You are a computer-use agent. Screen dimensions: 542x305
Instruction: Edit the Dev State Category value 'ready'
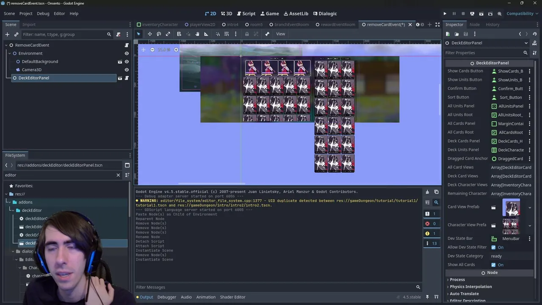point(511,256)
